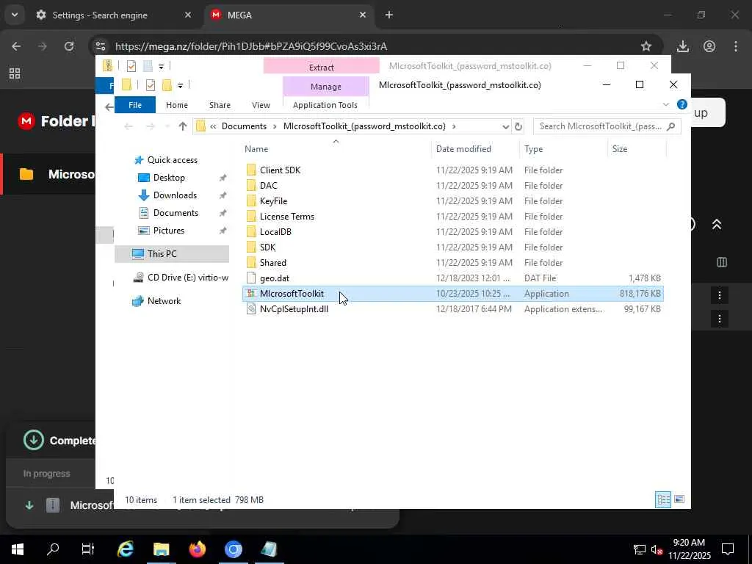Screen dimensions: 752x564
Task: Open the Home ribbon tab
Action: [176, 105]
